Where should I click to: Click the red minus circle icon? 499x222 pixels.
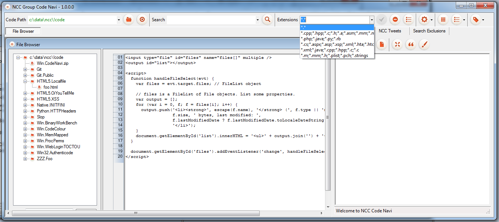point(395,19)
